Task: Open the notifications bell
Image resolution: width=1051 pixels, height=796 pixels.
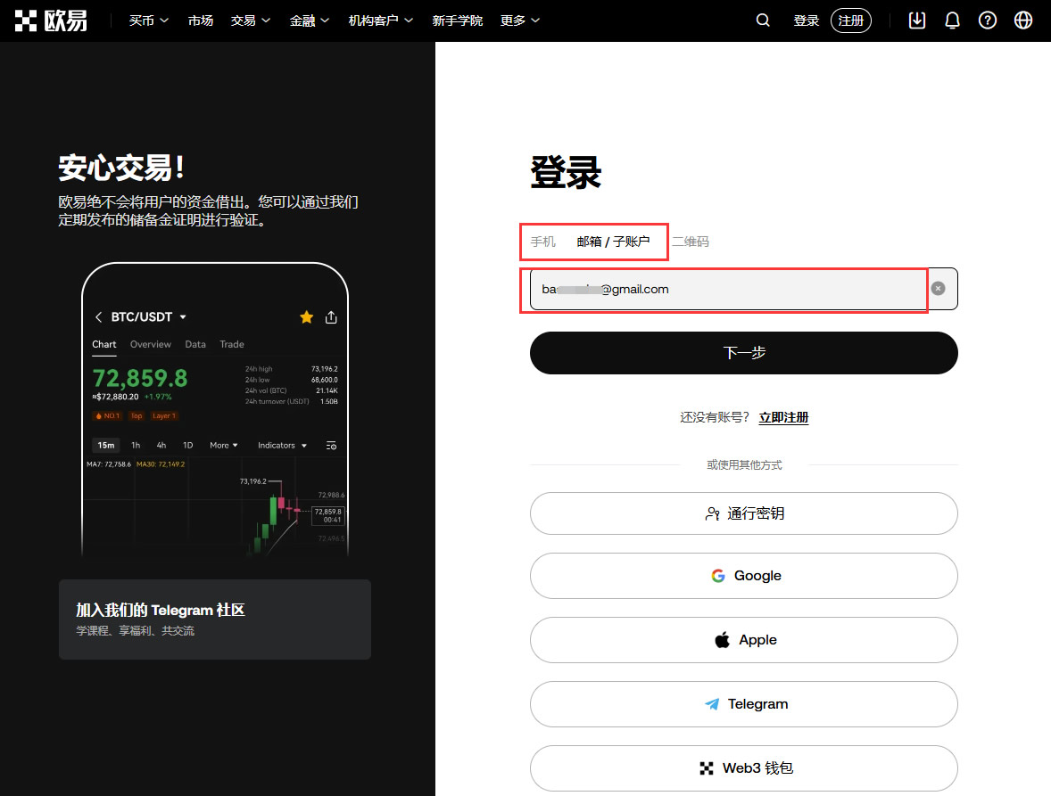Action: tap(952, 20)
